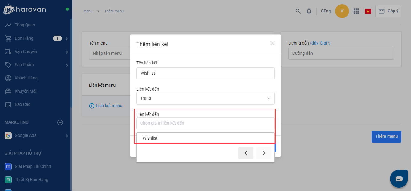Go to Tổng Quan in sidebar
This screenshot has width=411, height=191.
[25, 25]
